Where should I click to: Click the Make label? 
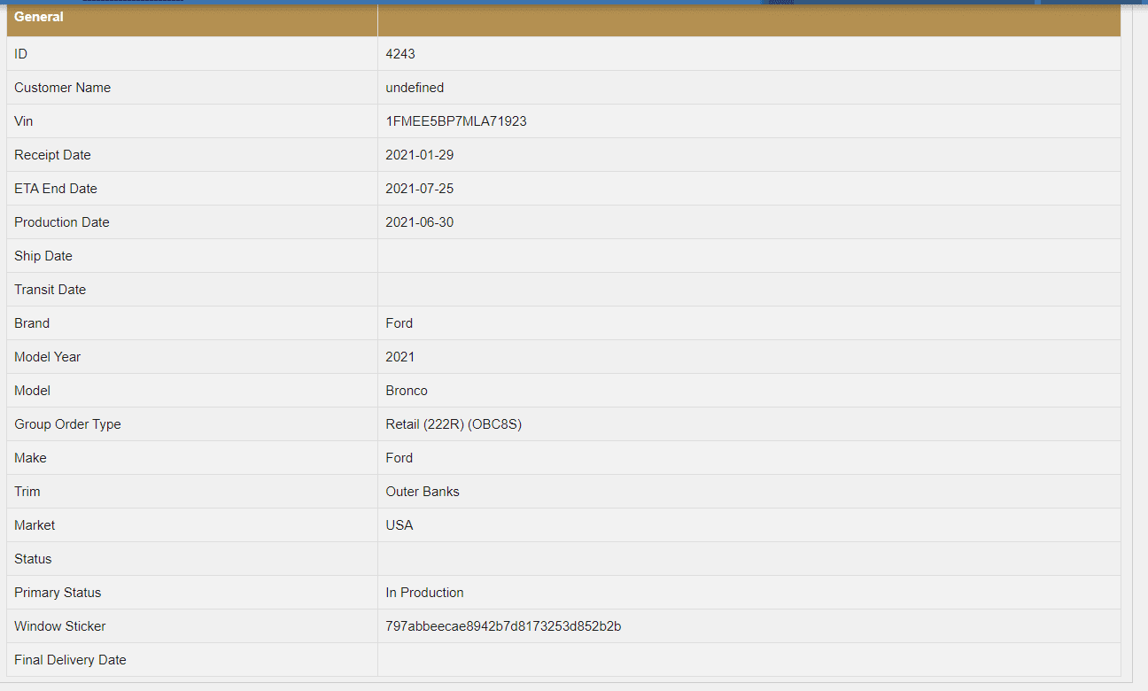coord(31,458)
